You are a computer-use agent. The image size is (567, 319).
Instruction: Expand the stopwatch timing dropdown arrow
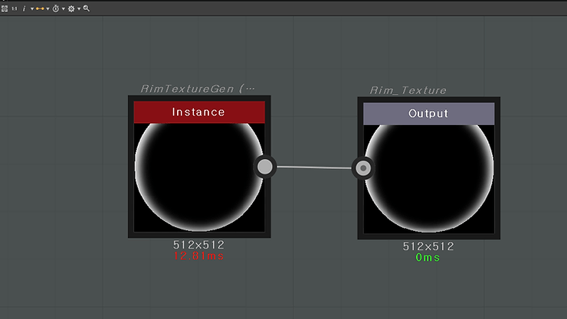(x=63, y=8)
